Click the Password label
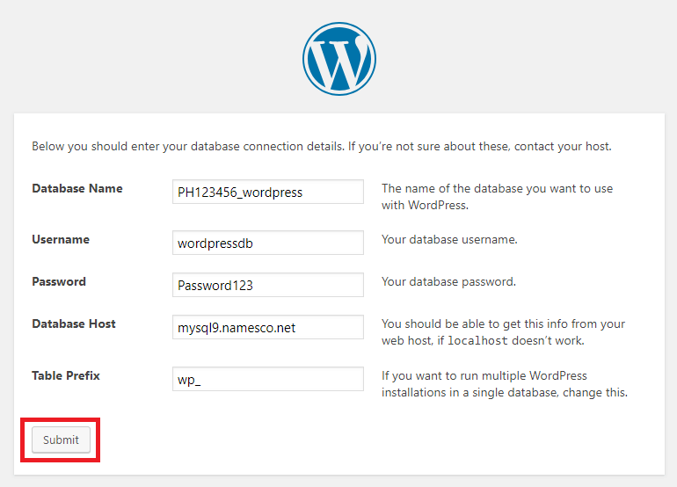This screenshot has height=487, width=677. 59,282
